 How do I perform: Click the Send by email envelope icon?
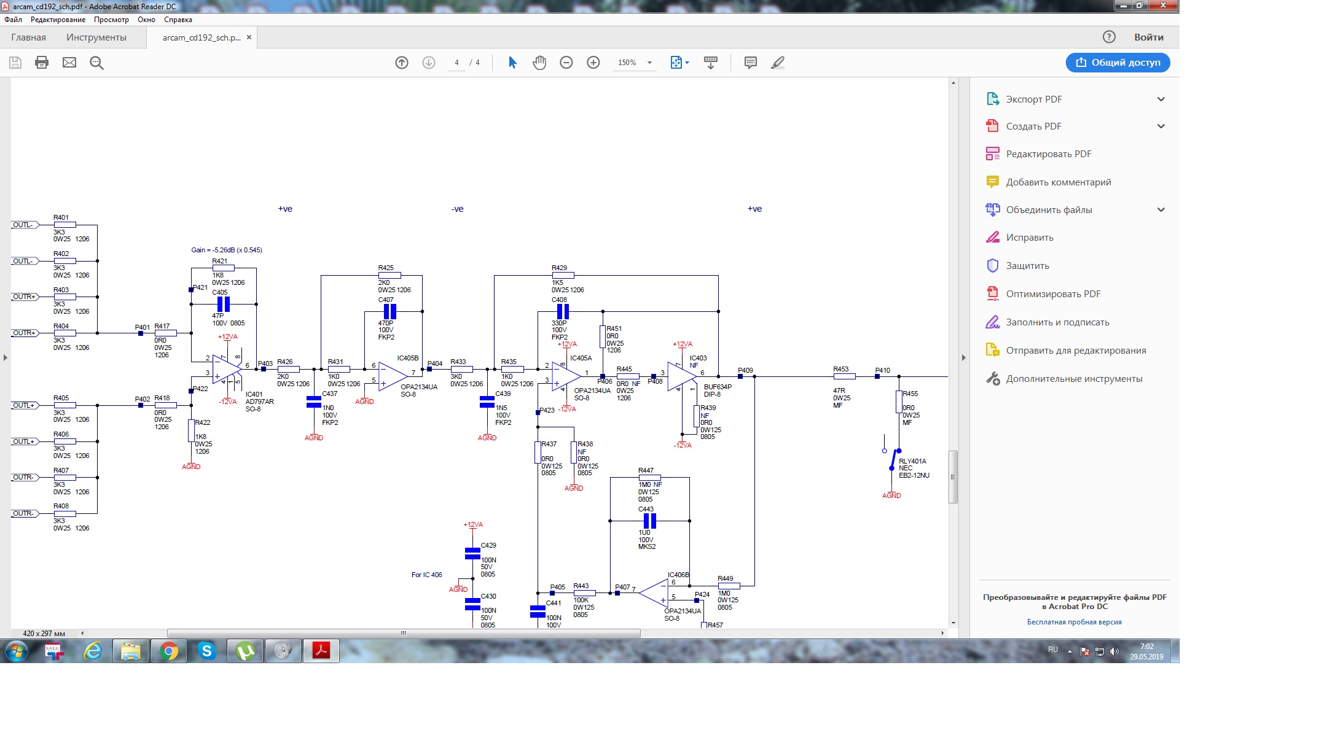[x=69, y=63]
